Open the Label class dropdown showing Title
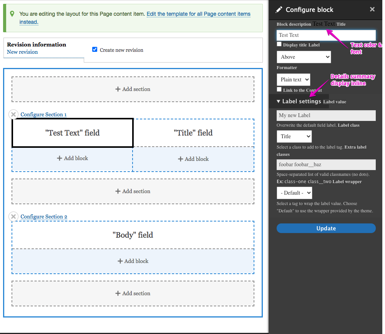The height and width of the screenshot is (334, 385). [294, 136]
